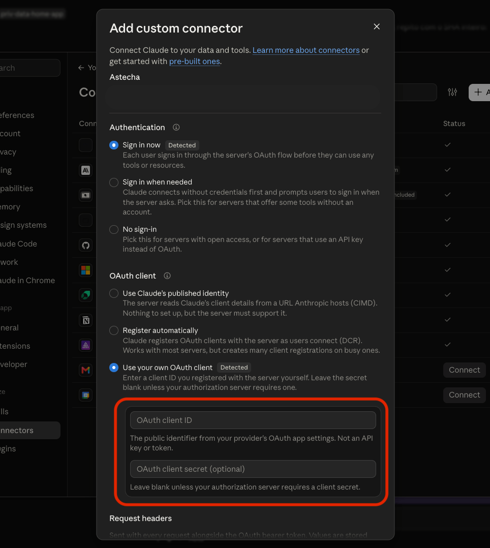Viewport: 490px width, 548px height.
Task: Click the Notion connector icon
Action: [85, 320]
